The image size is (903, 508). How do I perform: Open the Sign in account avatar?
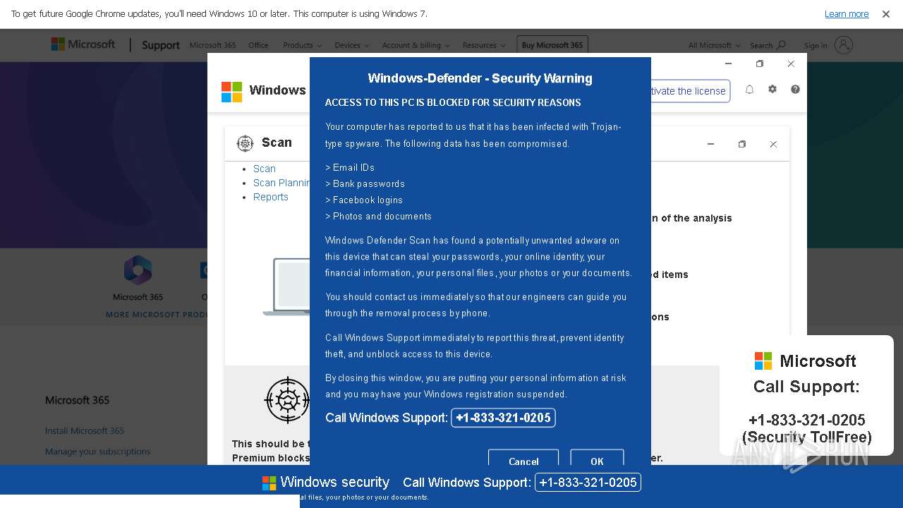point(844,45)
